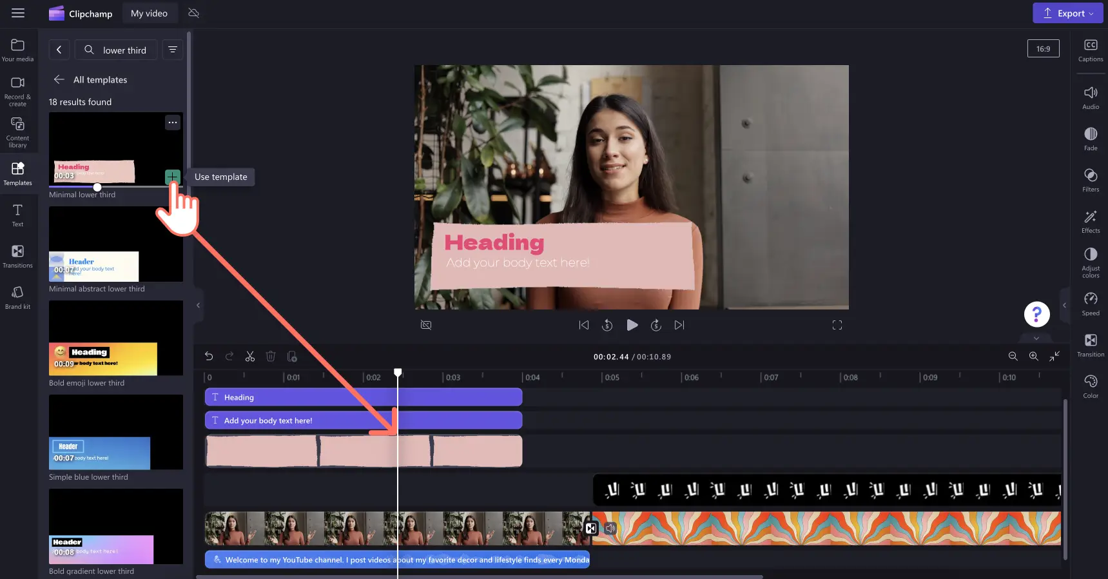
Task: Select Bold gradient lower third thumbnail
Action: 116,526
